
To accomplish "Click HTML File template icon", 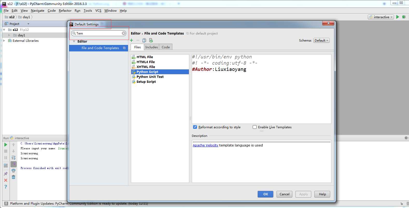I will 133,57.
